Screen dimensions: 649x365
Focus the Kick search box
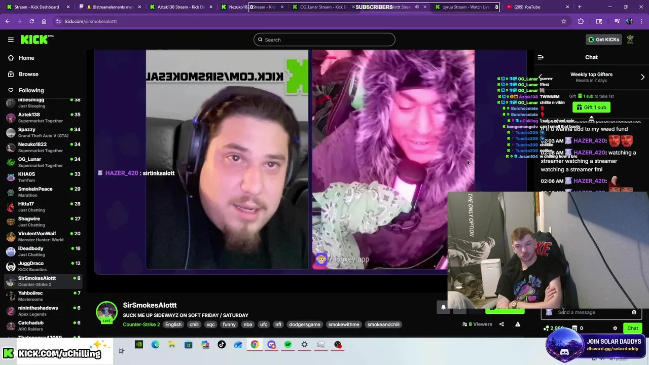click(324, 40)
